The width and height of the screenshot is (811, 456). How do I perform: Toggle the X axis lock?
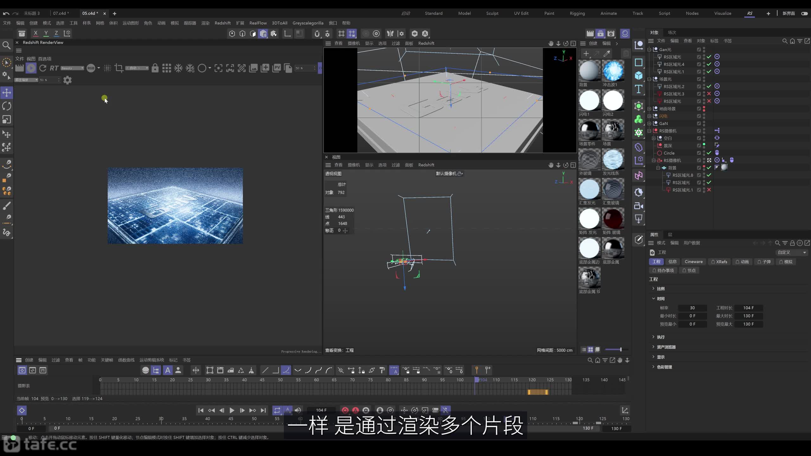[36, 33]
